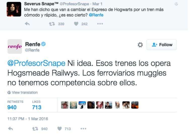Viewport: 190px width, 134px height.
Task: Click the first liker avatar thumbnail
Action: (x=65, y=105)
